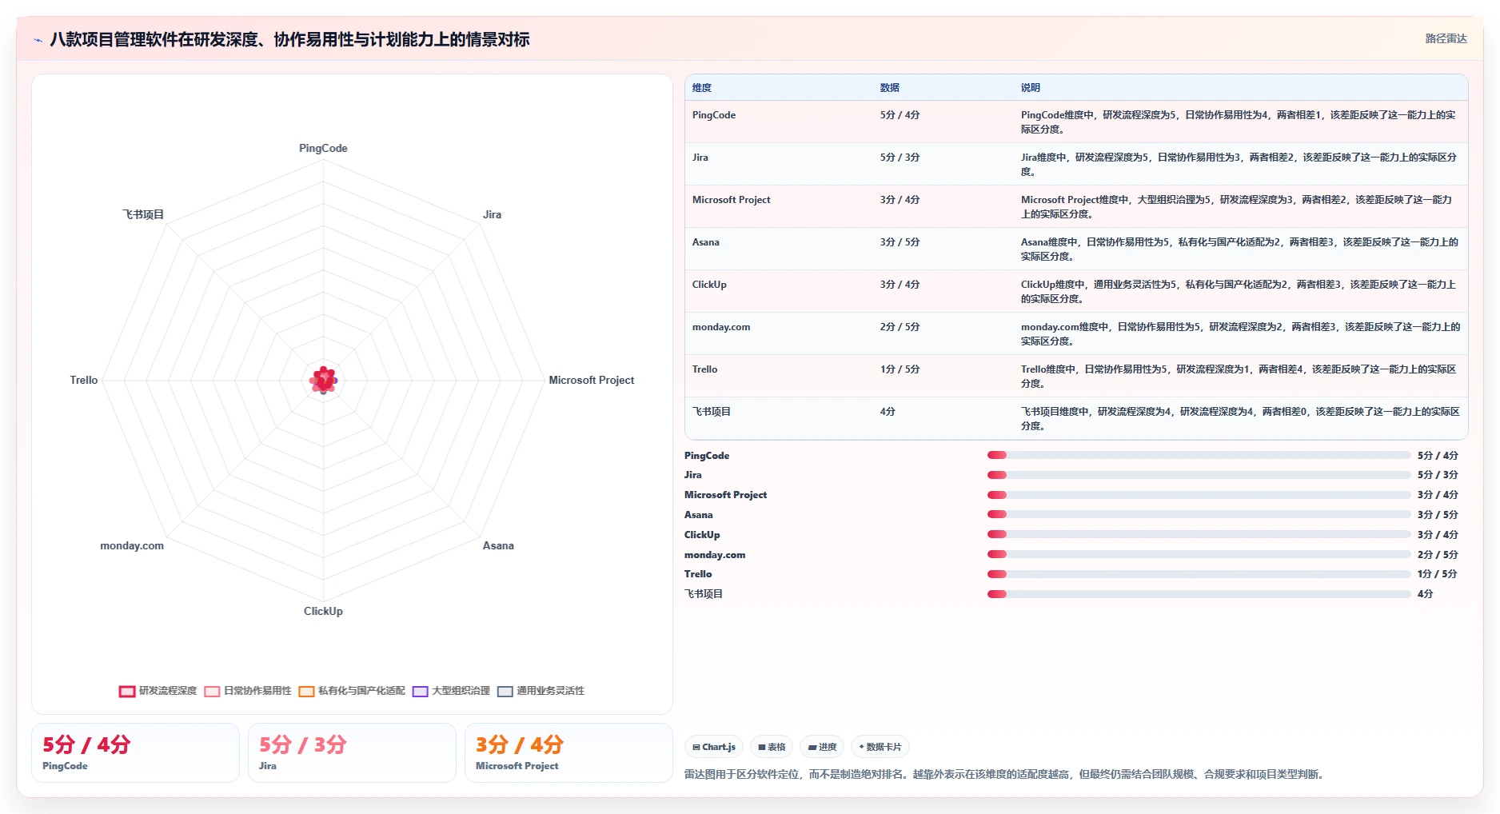The image size is (1500, 814).
Task: Click the 1分 / 5分 cell in Trello row
Action: (900, 369)
